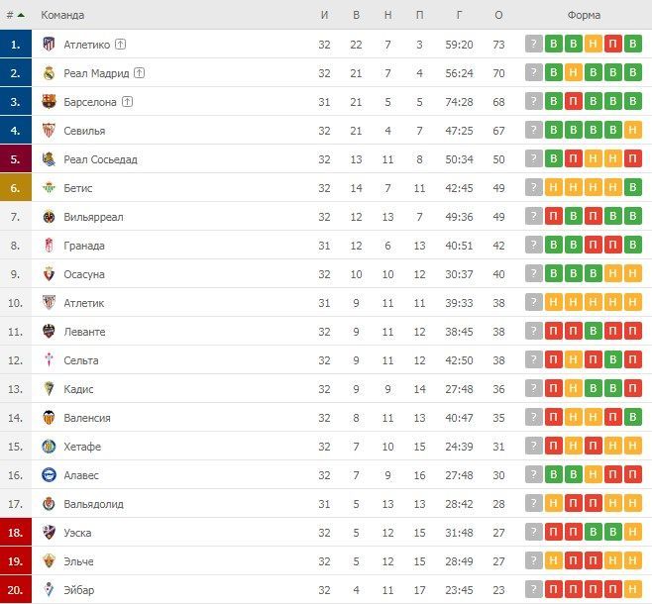Click the Eibar club crest icon
The height and width of the screenshot is (604, 652).
[x=48, y=590]
